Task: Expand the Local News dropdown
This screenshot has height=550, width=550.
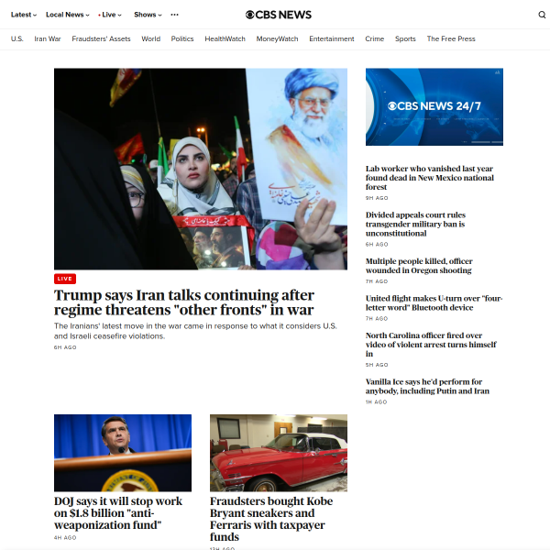Action: pyautogui.click(x=67, y=15)
